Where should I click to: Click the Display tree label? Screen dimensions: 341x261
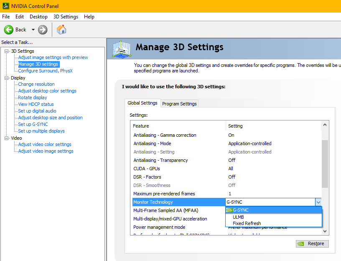point(18,78)
